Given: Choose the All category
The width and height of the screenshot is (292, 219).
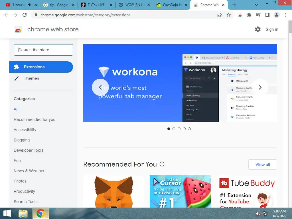Looking at the screenshot, I should (16, 109).
